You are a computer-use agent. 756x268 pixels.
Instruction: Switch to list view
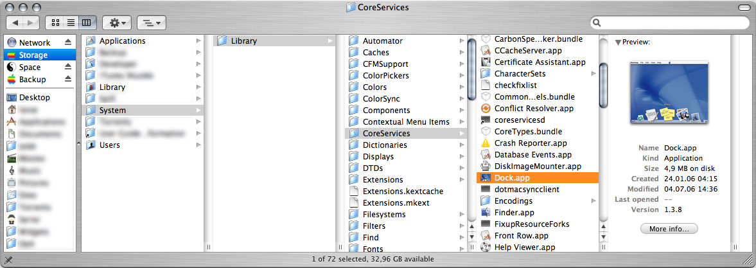71,22
